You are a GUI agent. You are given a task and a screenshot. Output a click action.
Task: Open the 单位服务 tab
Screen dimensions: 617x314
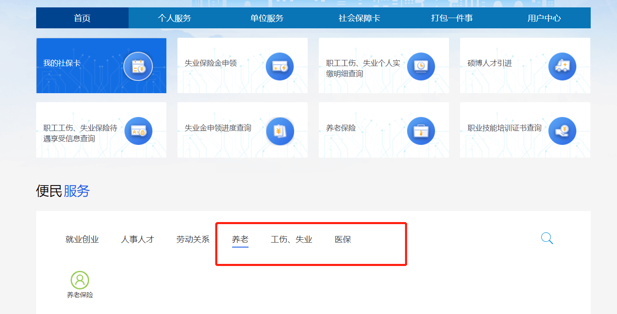267,18
